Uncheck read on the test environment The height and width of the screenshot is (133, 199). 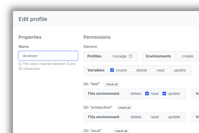coord(147,94)
